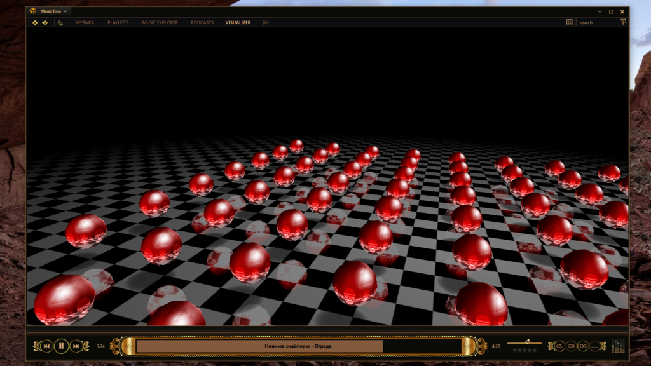Open the search filter funnel icon
This screenshot has height=366, width=651.
point(623,22)
